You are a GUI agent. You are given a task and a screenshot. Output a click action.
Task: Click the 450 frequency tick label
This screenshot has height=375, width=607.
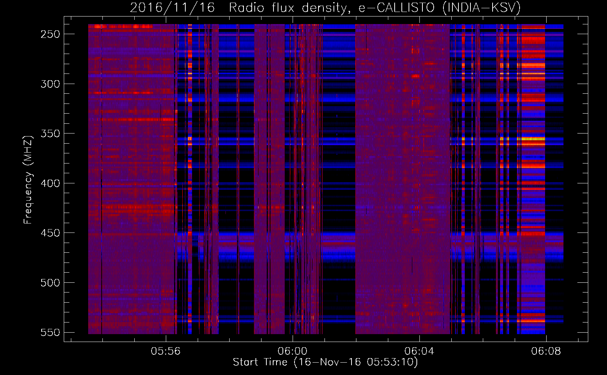click(x=50, y=233)
